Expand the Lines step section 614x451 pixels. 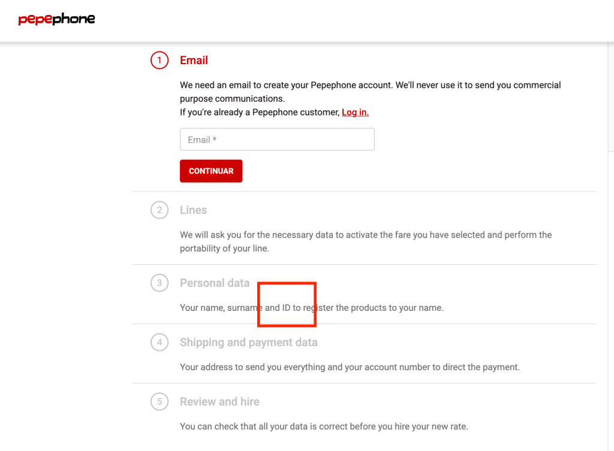point(193,210)
